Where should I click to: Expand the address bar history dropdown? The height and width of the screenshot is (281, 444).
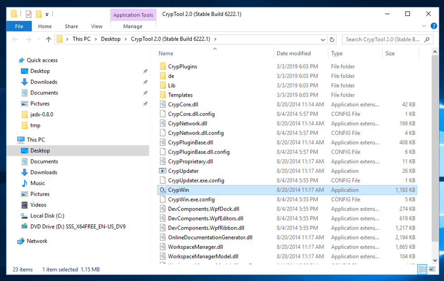point(323,39)
